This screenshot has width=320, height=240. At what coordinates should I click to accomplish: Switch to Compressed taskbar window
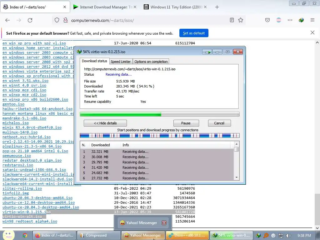click(x=98, y=235)
